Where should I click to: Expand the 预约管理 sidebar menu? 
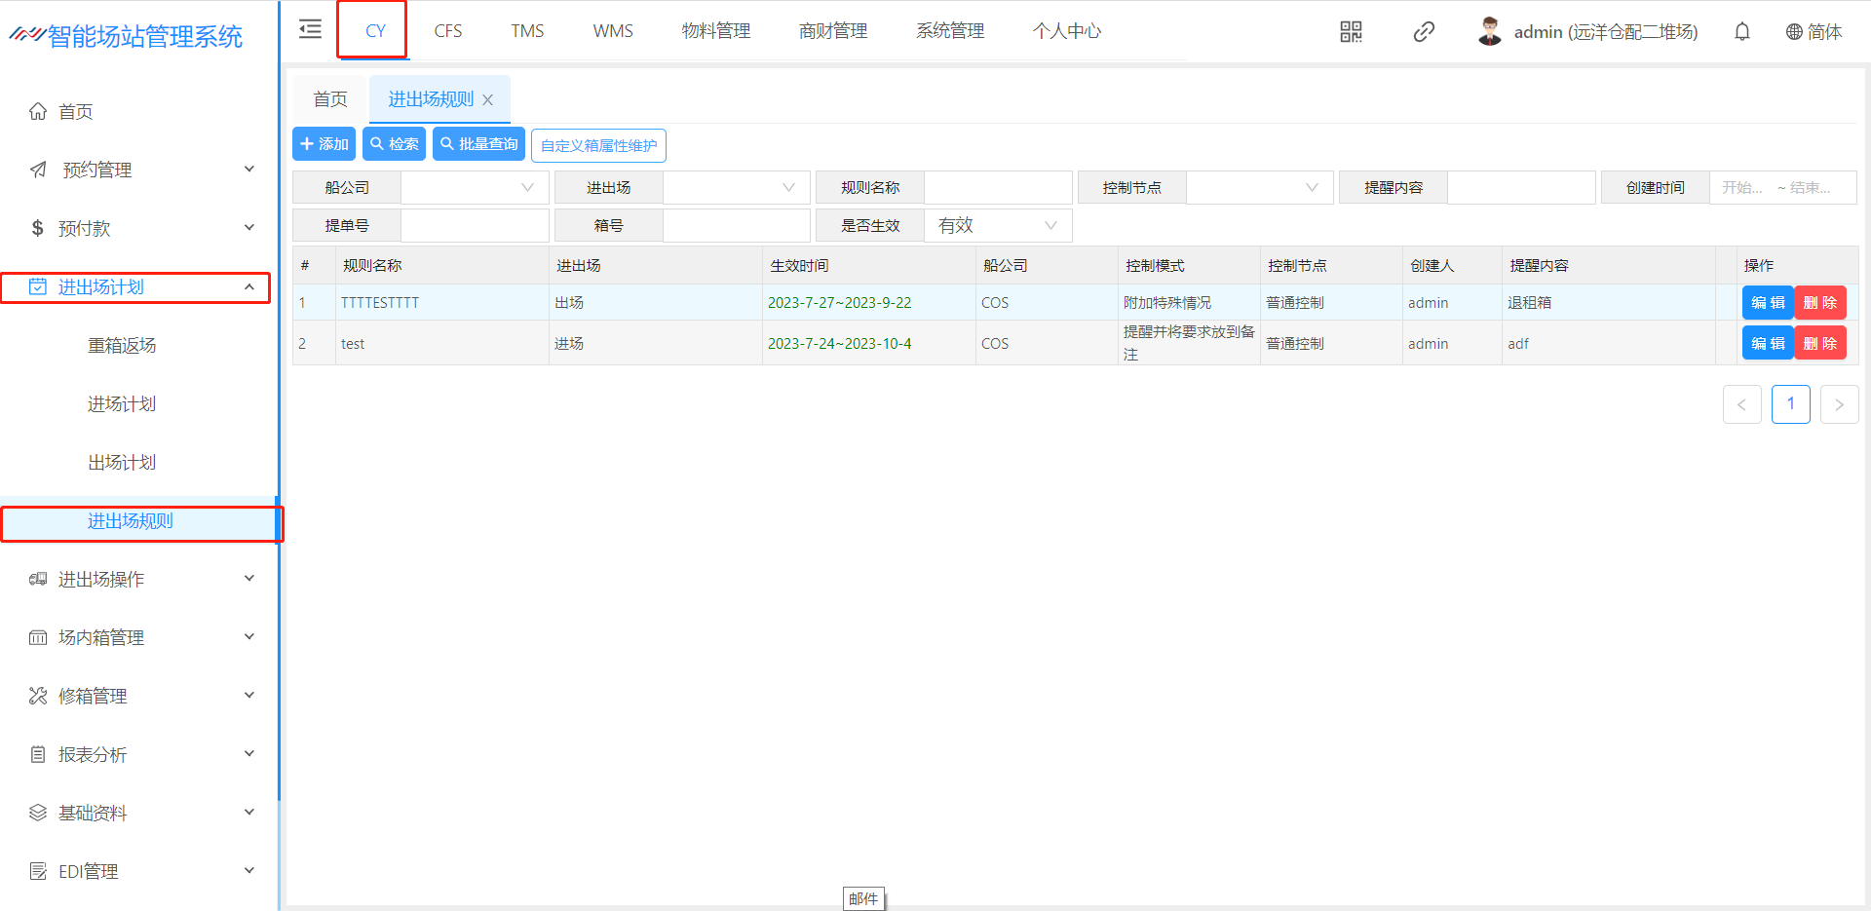tap(136, 171)
